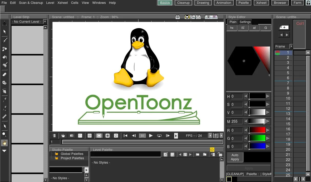Open Global Palettes in the Studio Palette
The image size is (311, 182).
coord(72,154)
